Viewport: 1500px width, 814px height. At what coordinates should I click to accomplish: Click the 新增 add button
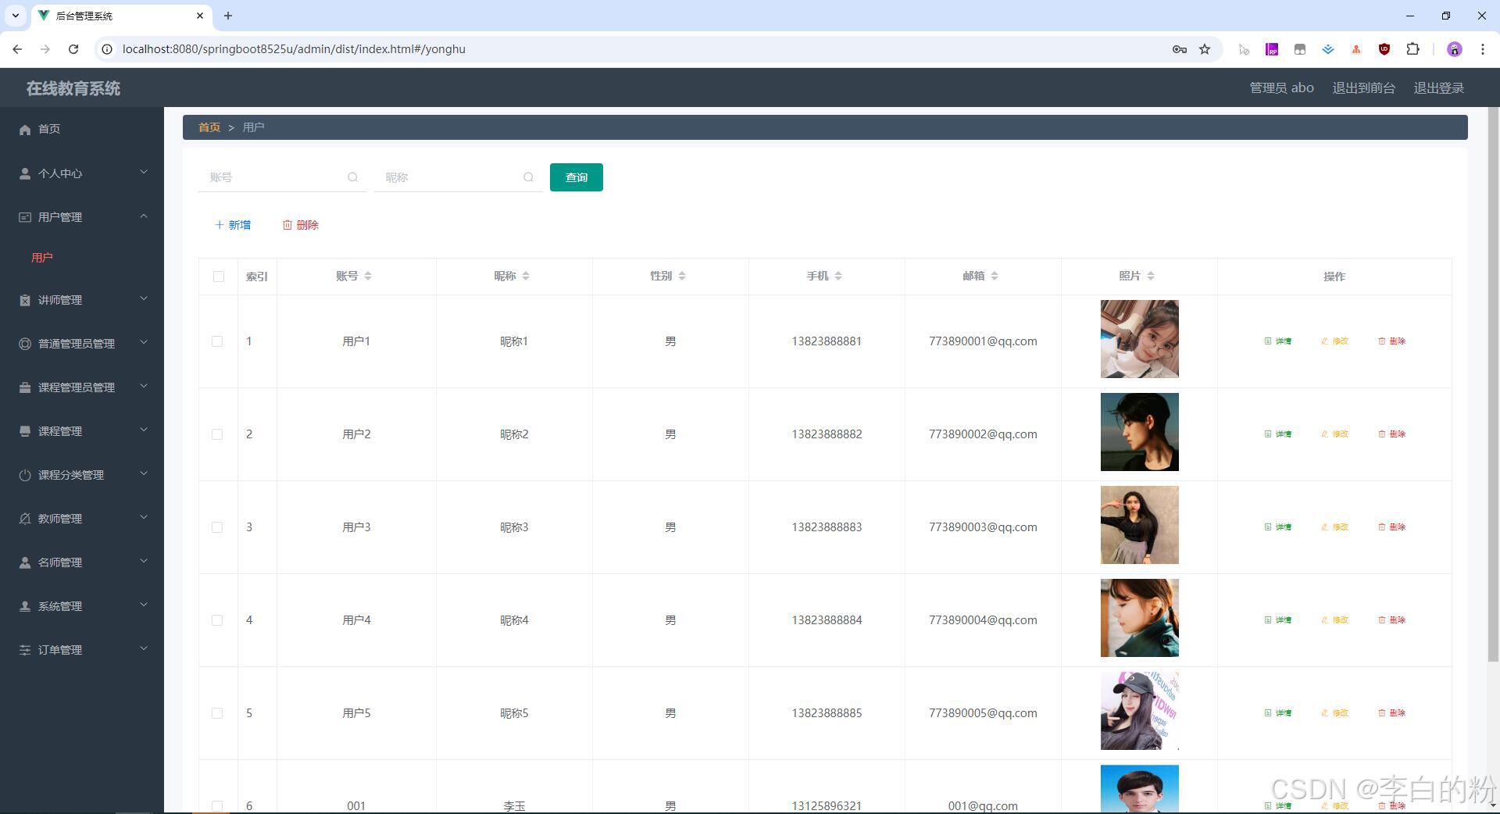click(233, 225)
